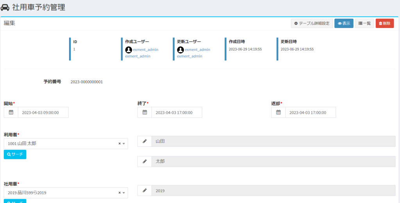Click the ID value 1
Screen dimensions: 400x203
pos(74,49)
